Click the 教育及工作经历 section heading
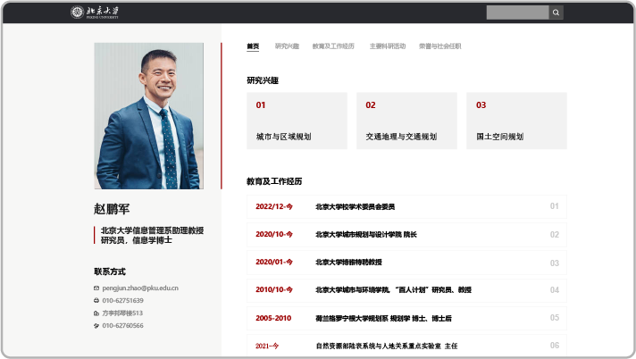636x359 pixels. (x=274, y=181)
